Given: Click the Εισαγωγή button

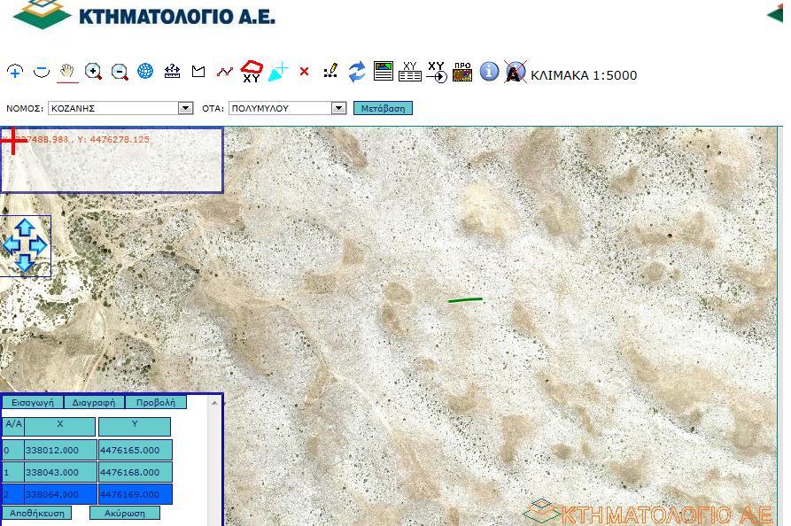Looking at the screenshot, I should point(32,402).
